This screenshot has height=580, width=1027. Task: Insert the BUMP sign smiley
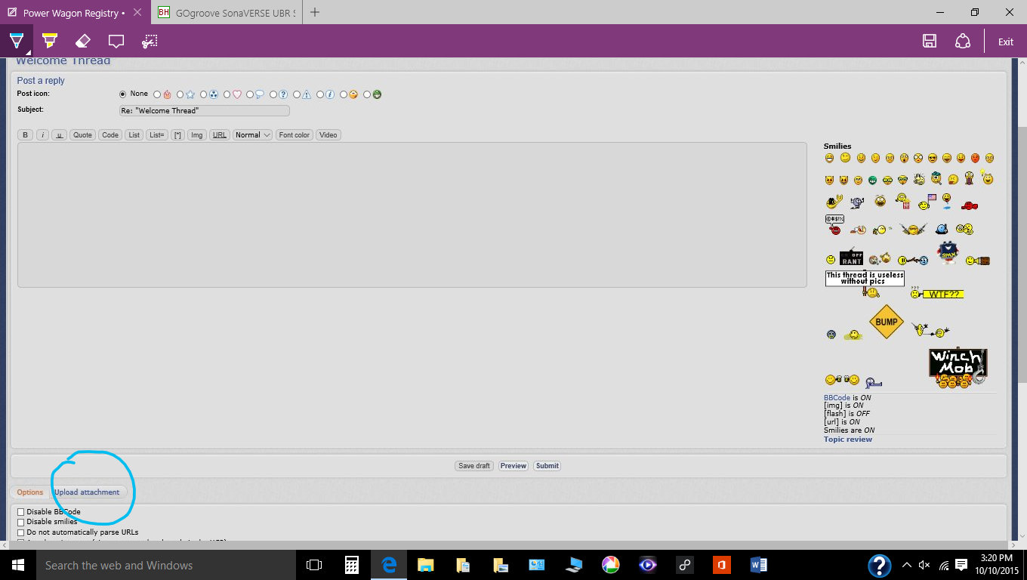(x=886, y=322)
